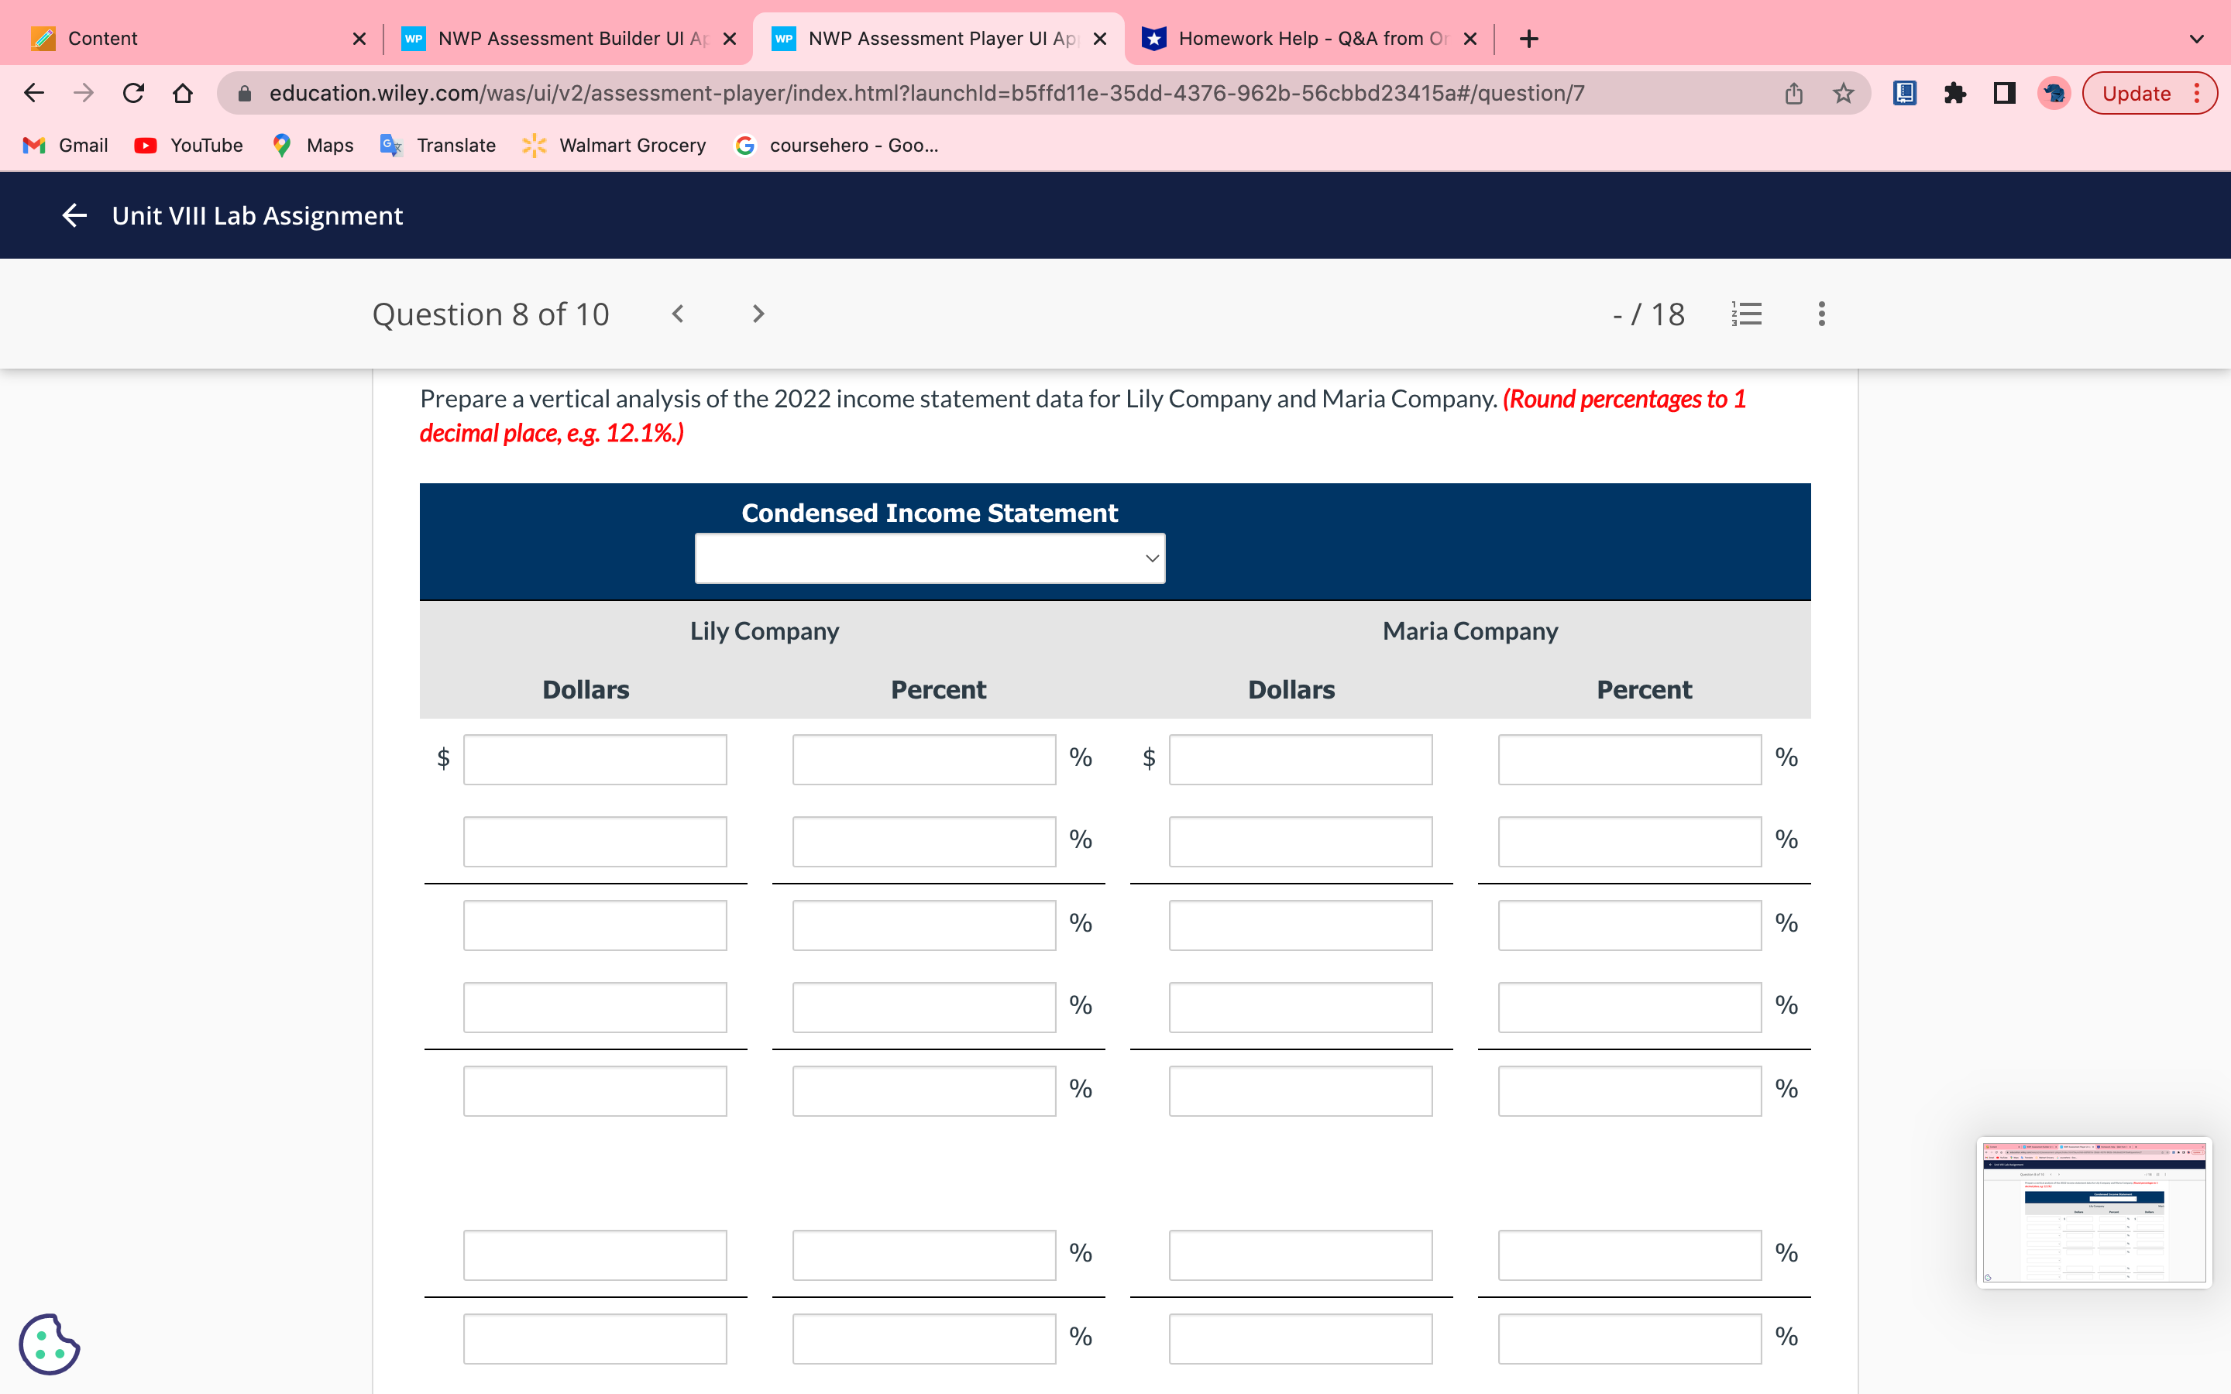Click the Update button
The height and width of the screenshot is (1394, 2231).
[x=2136, y=92]
